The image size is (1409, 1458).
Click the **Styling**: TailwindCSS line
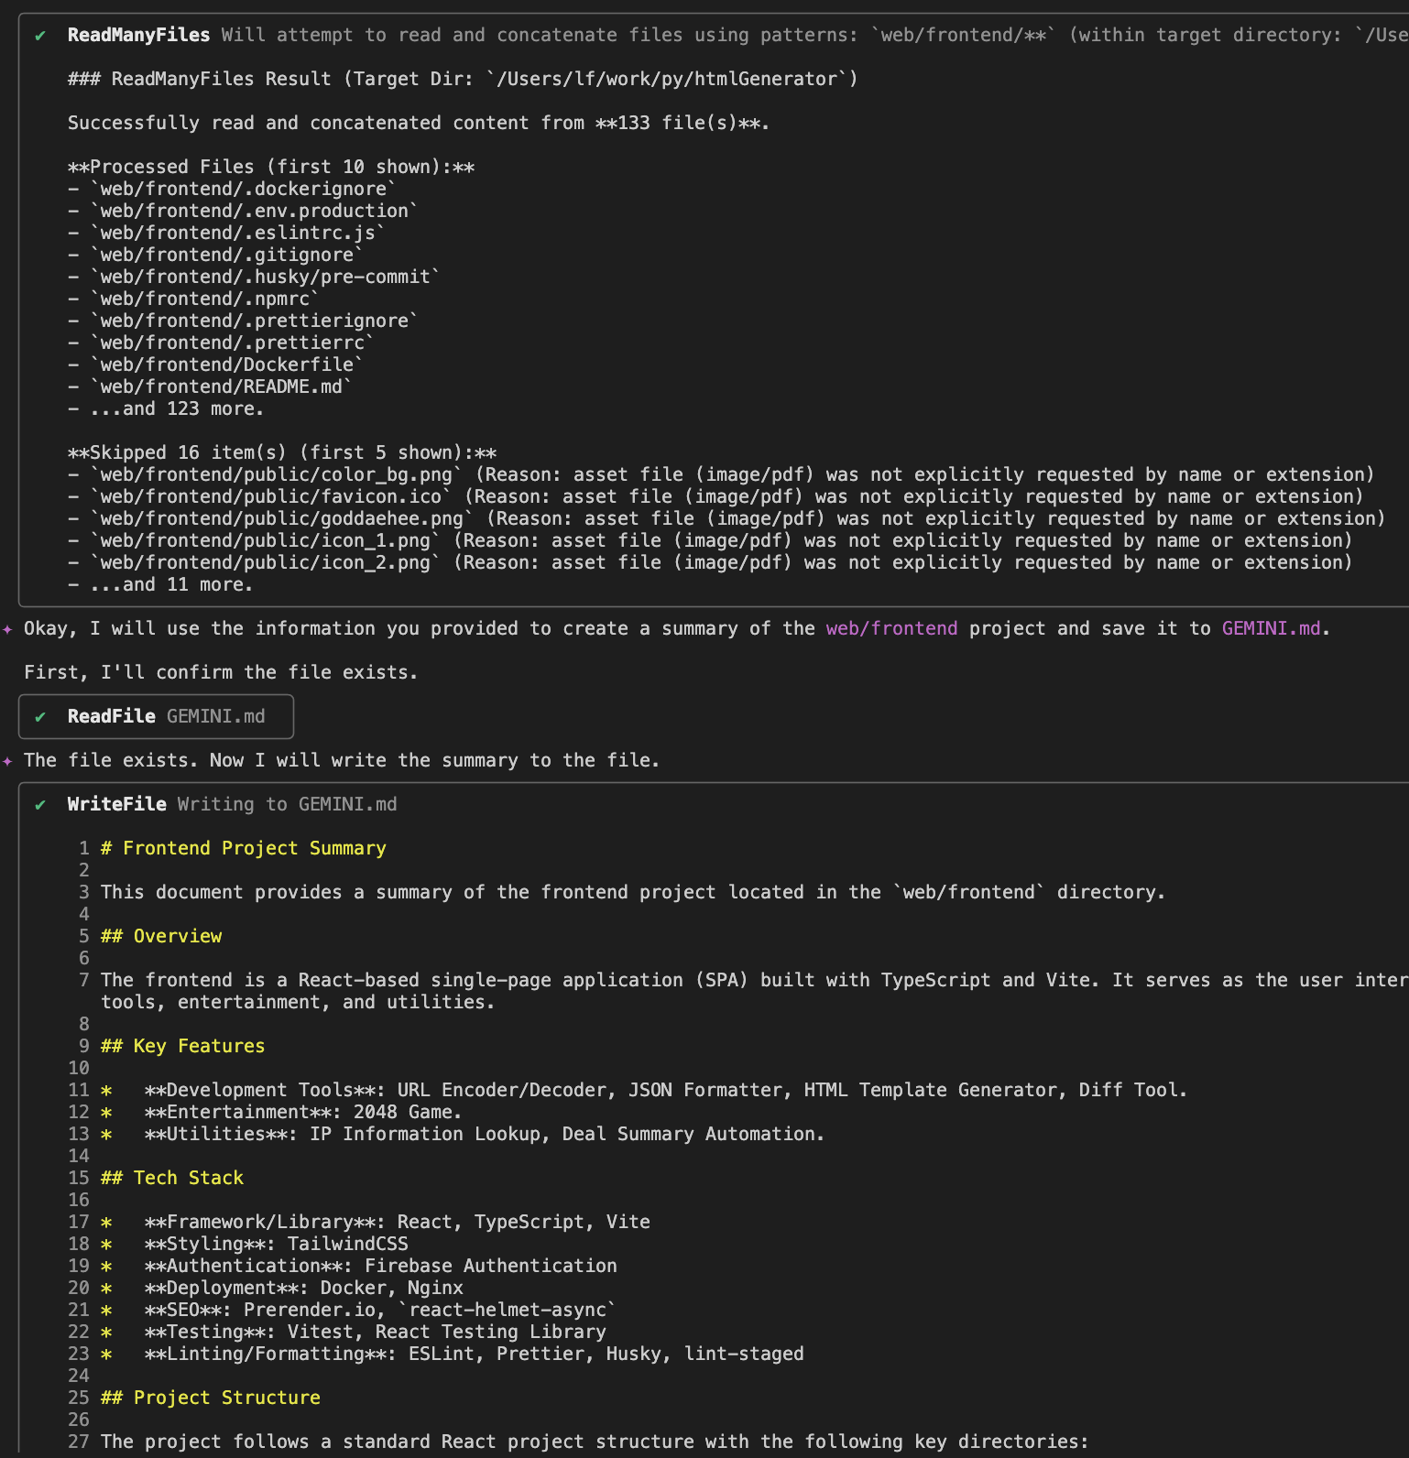(254, 1244)
